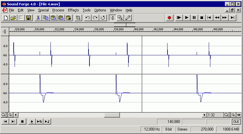Image resolution: width=243 pixels, height=134 pixels.
Task: Fast forward using the transport bar
Action: tap(225, 18)
